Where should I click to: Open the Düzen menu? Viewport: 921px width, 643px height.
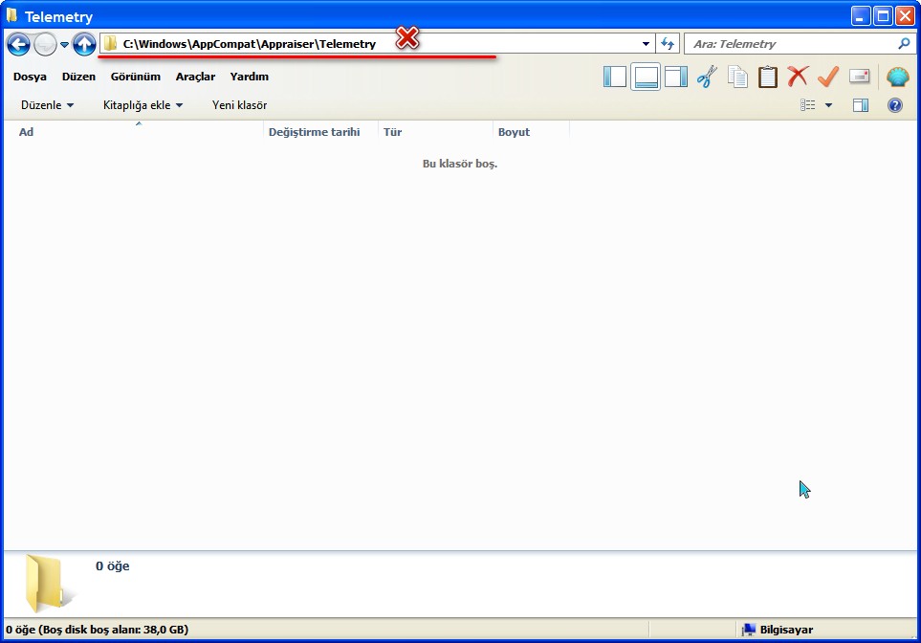click(x=78, y=77)
